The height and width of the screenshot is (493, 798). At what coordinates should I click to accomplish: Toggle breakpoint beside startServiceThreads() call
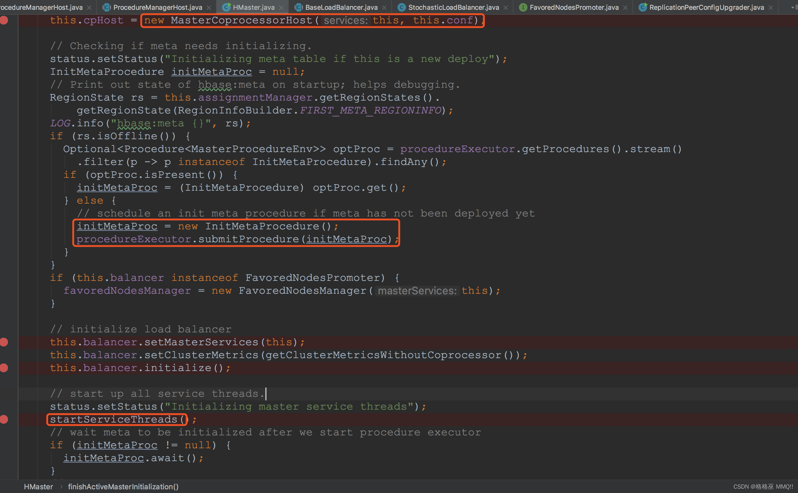(4, 419)
